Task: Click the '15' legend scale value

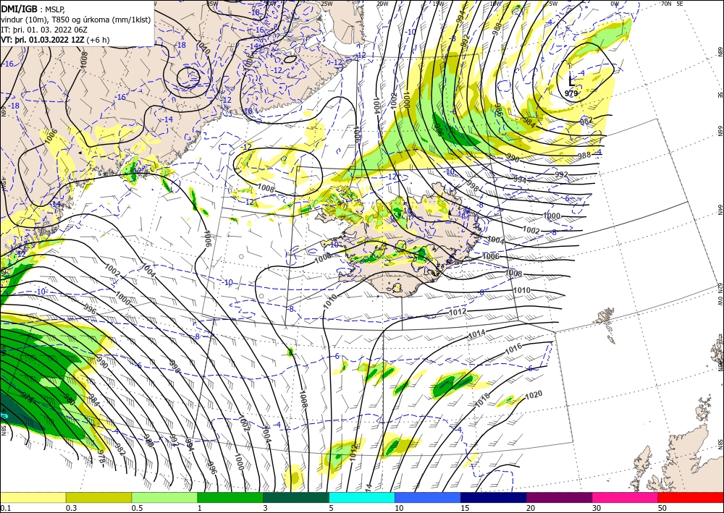Action: pos(465,508)
